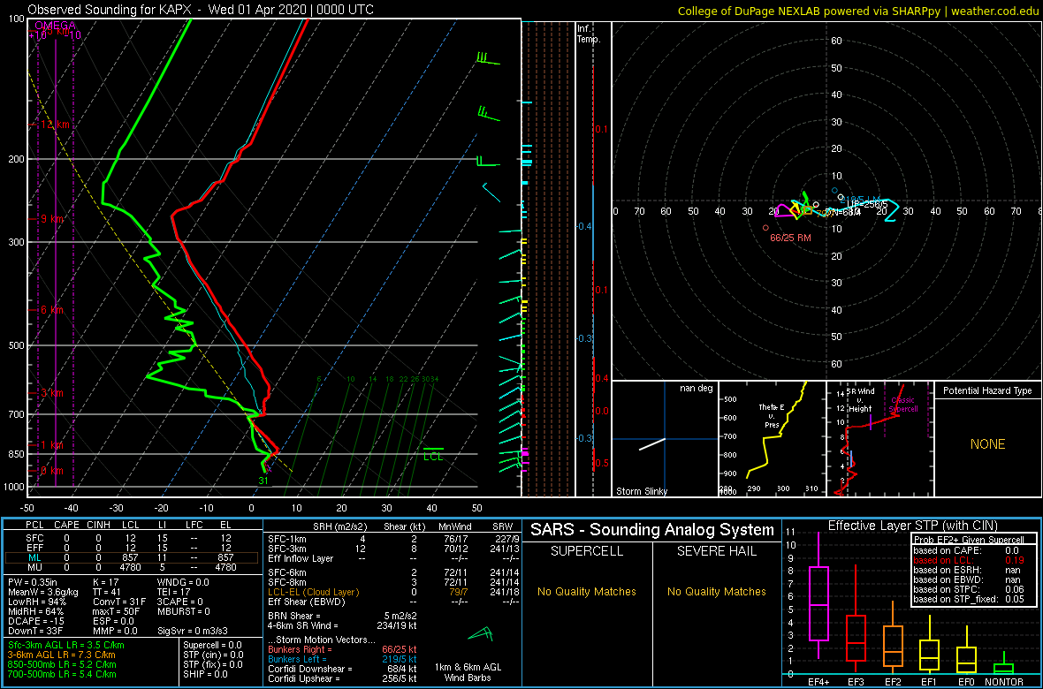Click the green LCL marker label
Viewport: 1043px width, 689px height.
coord(433,457)
